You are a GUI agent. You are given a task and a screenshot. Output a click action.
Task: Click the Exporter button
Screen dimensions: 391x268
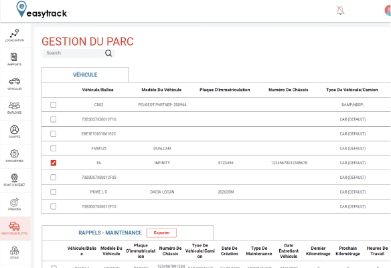(161, 232)
